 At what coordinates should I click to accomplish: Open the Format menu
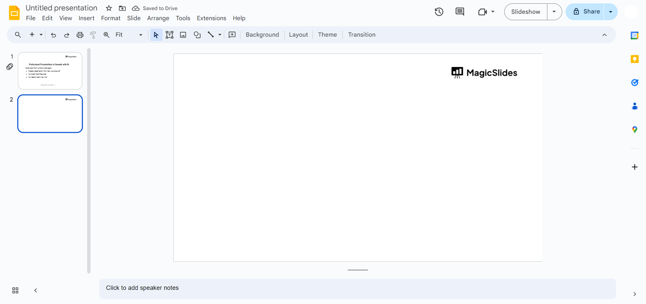[111, 18]
